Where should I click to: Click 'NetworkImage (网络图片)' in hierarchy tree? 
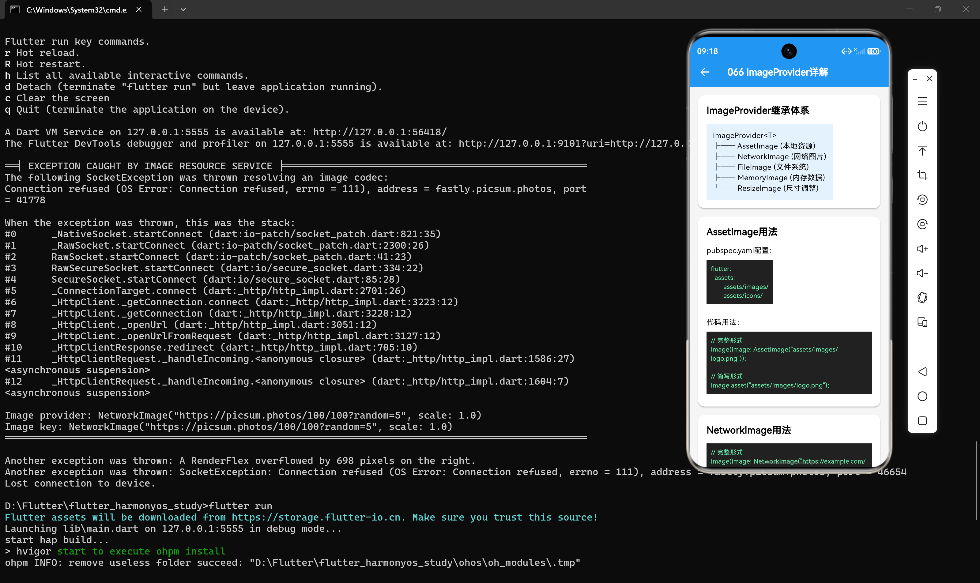tap(782, 157)
